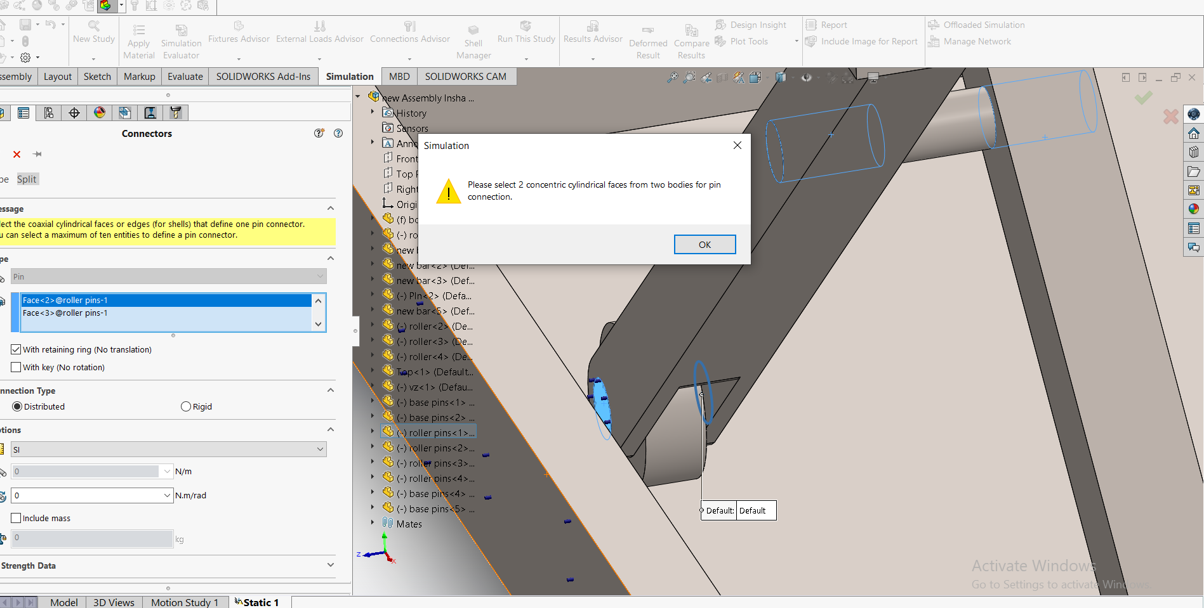Open Design Insight plot
Screen dimensions: 1204x608
click(x=751, y=25)
